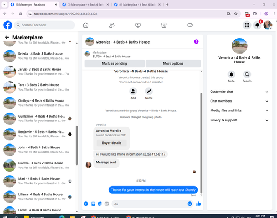Open the Mari - 4 Beds 4 Baths conversation
This screenshot has height=218, width=277.
click(38, 181)
